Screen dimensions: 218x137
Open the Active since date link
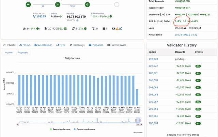pos(186,34)
